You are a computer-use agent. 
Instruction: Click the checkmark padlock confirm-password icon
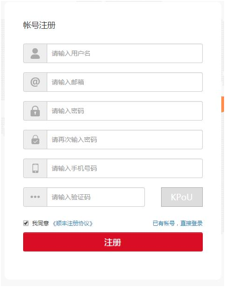[x=35, y=140]
